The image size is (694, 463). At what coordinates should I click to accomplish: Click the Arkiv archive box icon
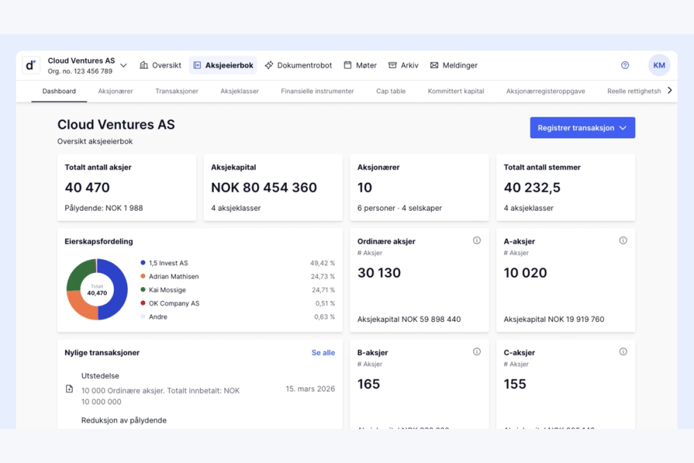coord(393,65)
